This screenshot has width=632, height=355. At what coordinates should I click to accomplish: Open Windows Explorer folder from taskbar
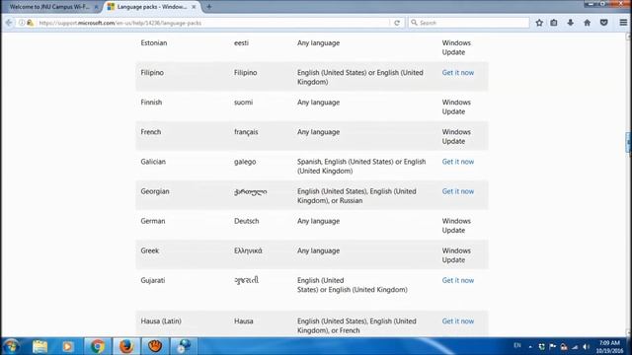point(39,346)
